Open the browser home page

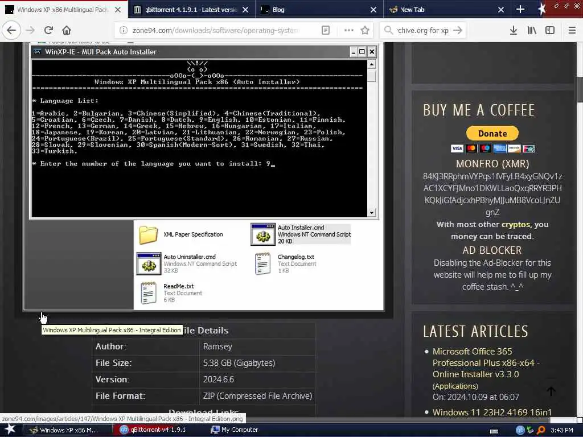click(67, 30)
